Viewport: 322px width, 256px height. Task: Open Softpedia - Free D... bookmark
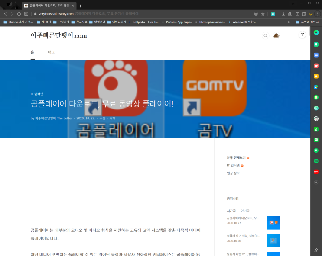point(143,22)
